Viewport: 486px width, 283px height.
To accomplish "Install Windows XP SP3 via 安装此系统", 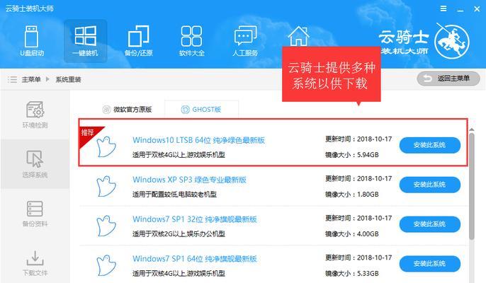I will pos(429,185).
